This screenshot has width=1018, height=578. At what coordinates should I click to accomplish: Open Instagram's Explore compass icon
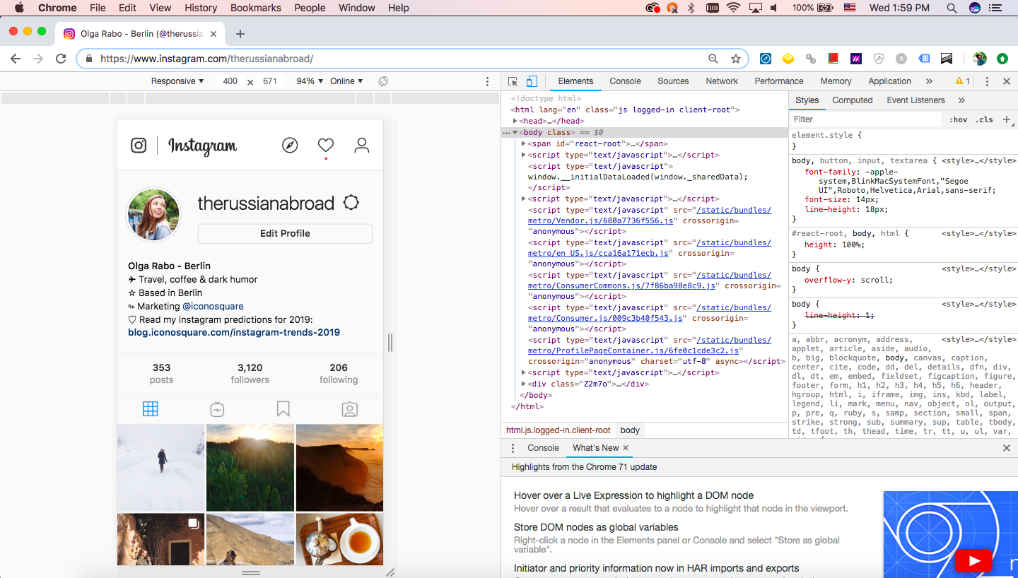point(290,146)
